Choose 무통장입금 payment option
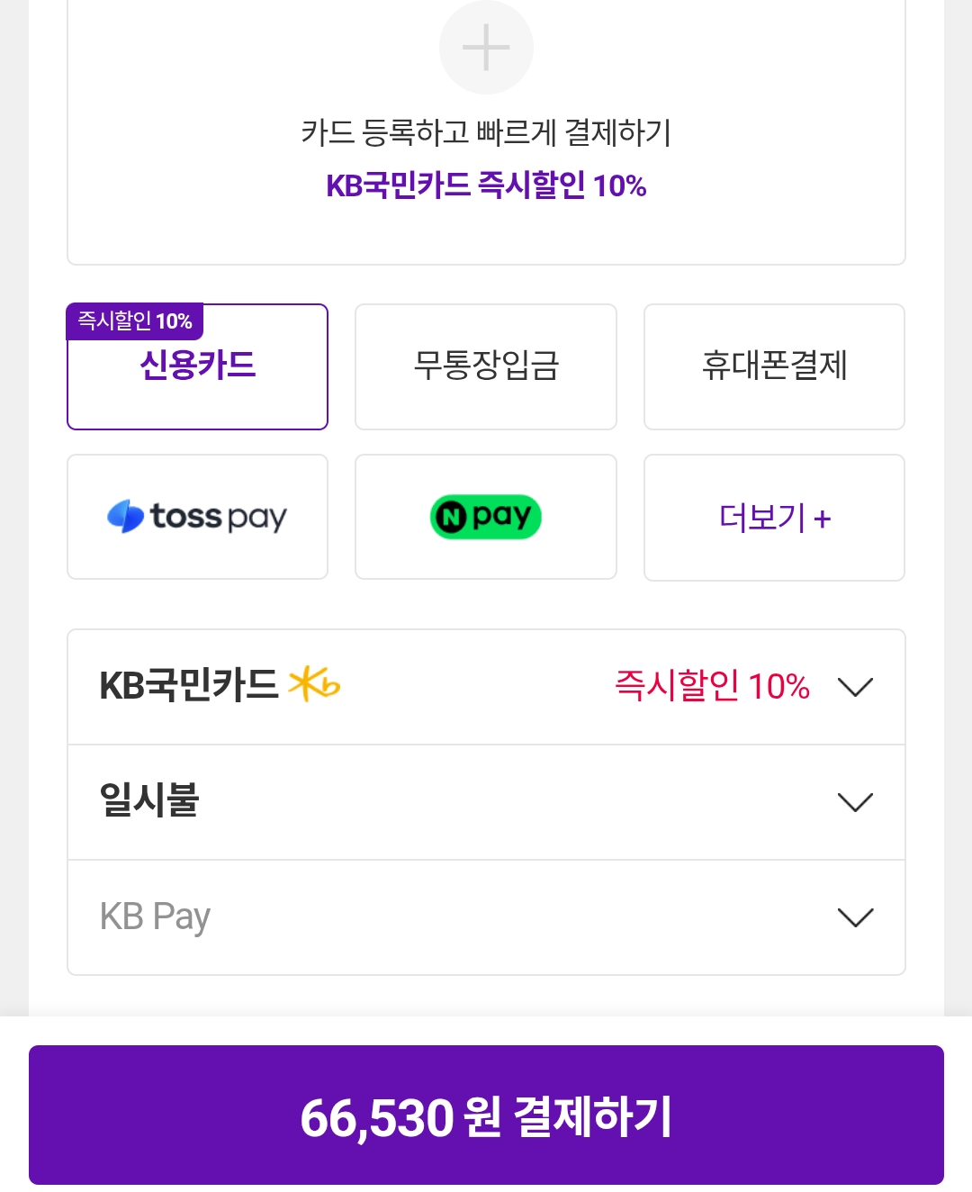 486,366
